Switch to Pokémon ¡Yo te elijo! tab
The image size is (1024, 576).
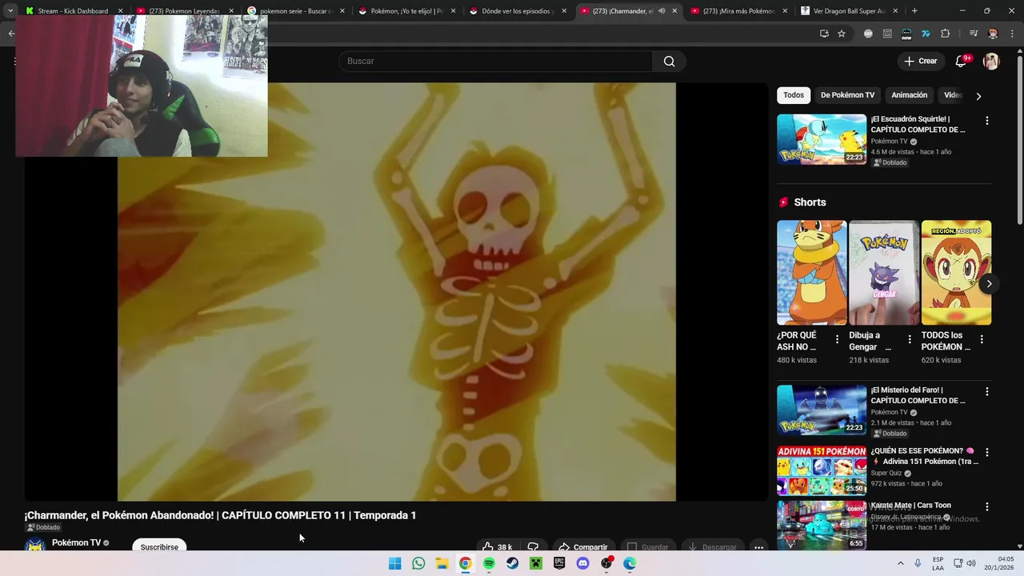pos(406,11)
